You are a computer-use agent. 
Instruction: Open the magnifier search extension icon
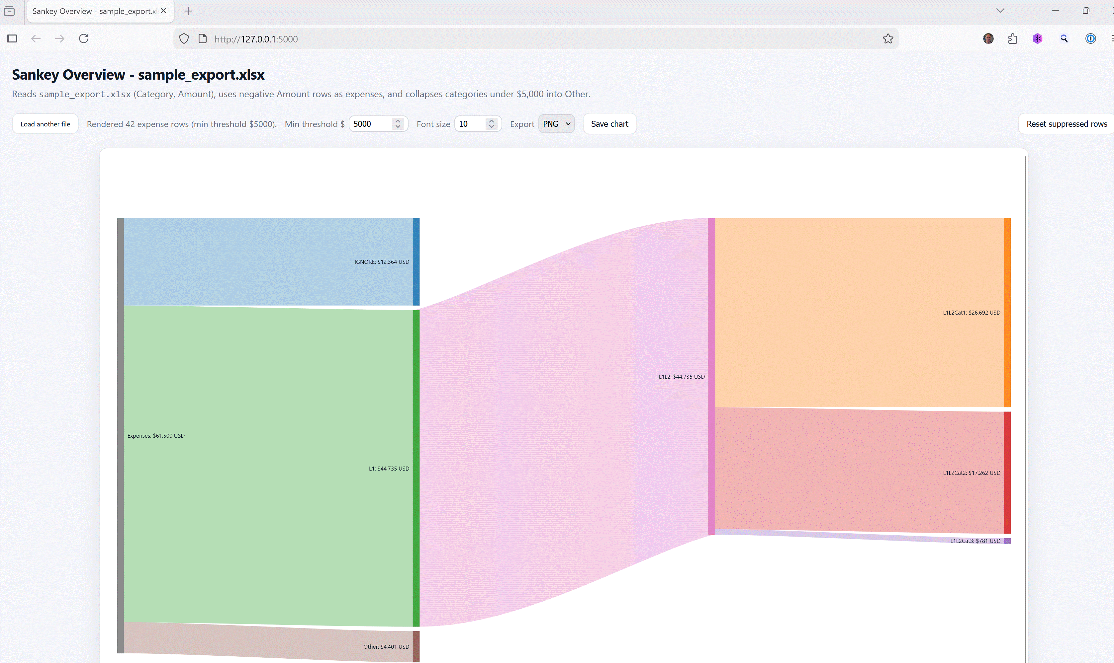(x=1064, y=39)
